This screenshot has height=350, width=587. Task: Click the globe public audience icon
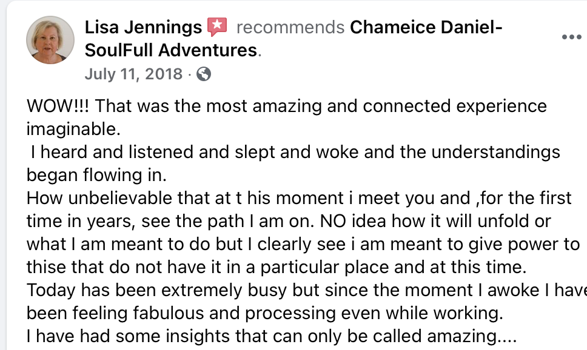pos(204,74)
